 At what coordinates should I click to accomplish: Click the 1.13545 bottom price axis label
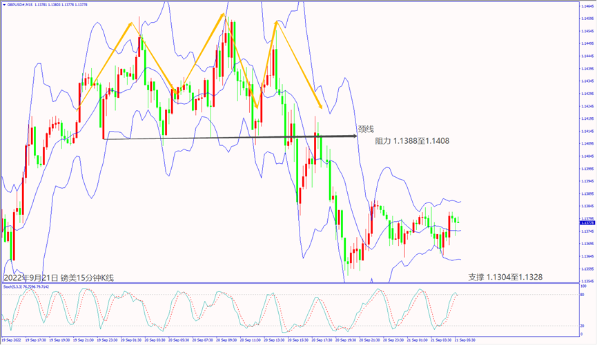(x=587, y=281)
